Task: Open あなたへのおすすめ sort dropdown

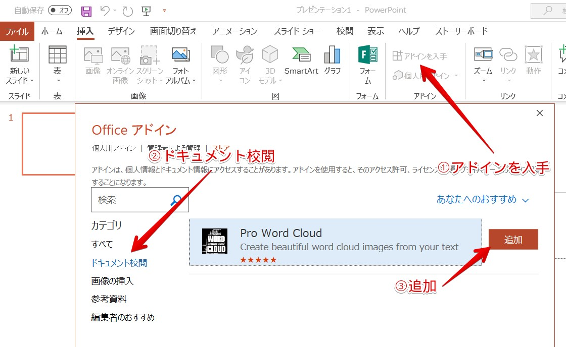Action: click(482, 199)
